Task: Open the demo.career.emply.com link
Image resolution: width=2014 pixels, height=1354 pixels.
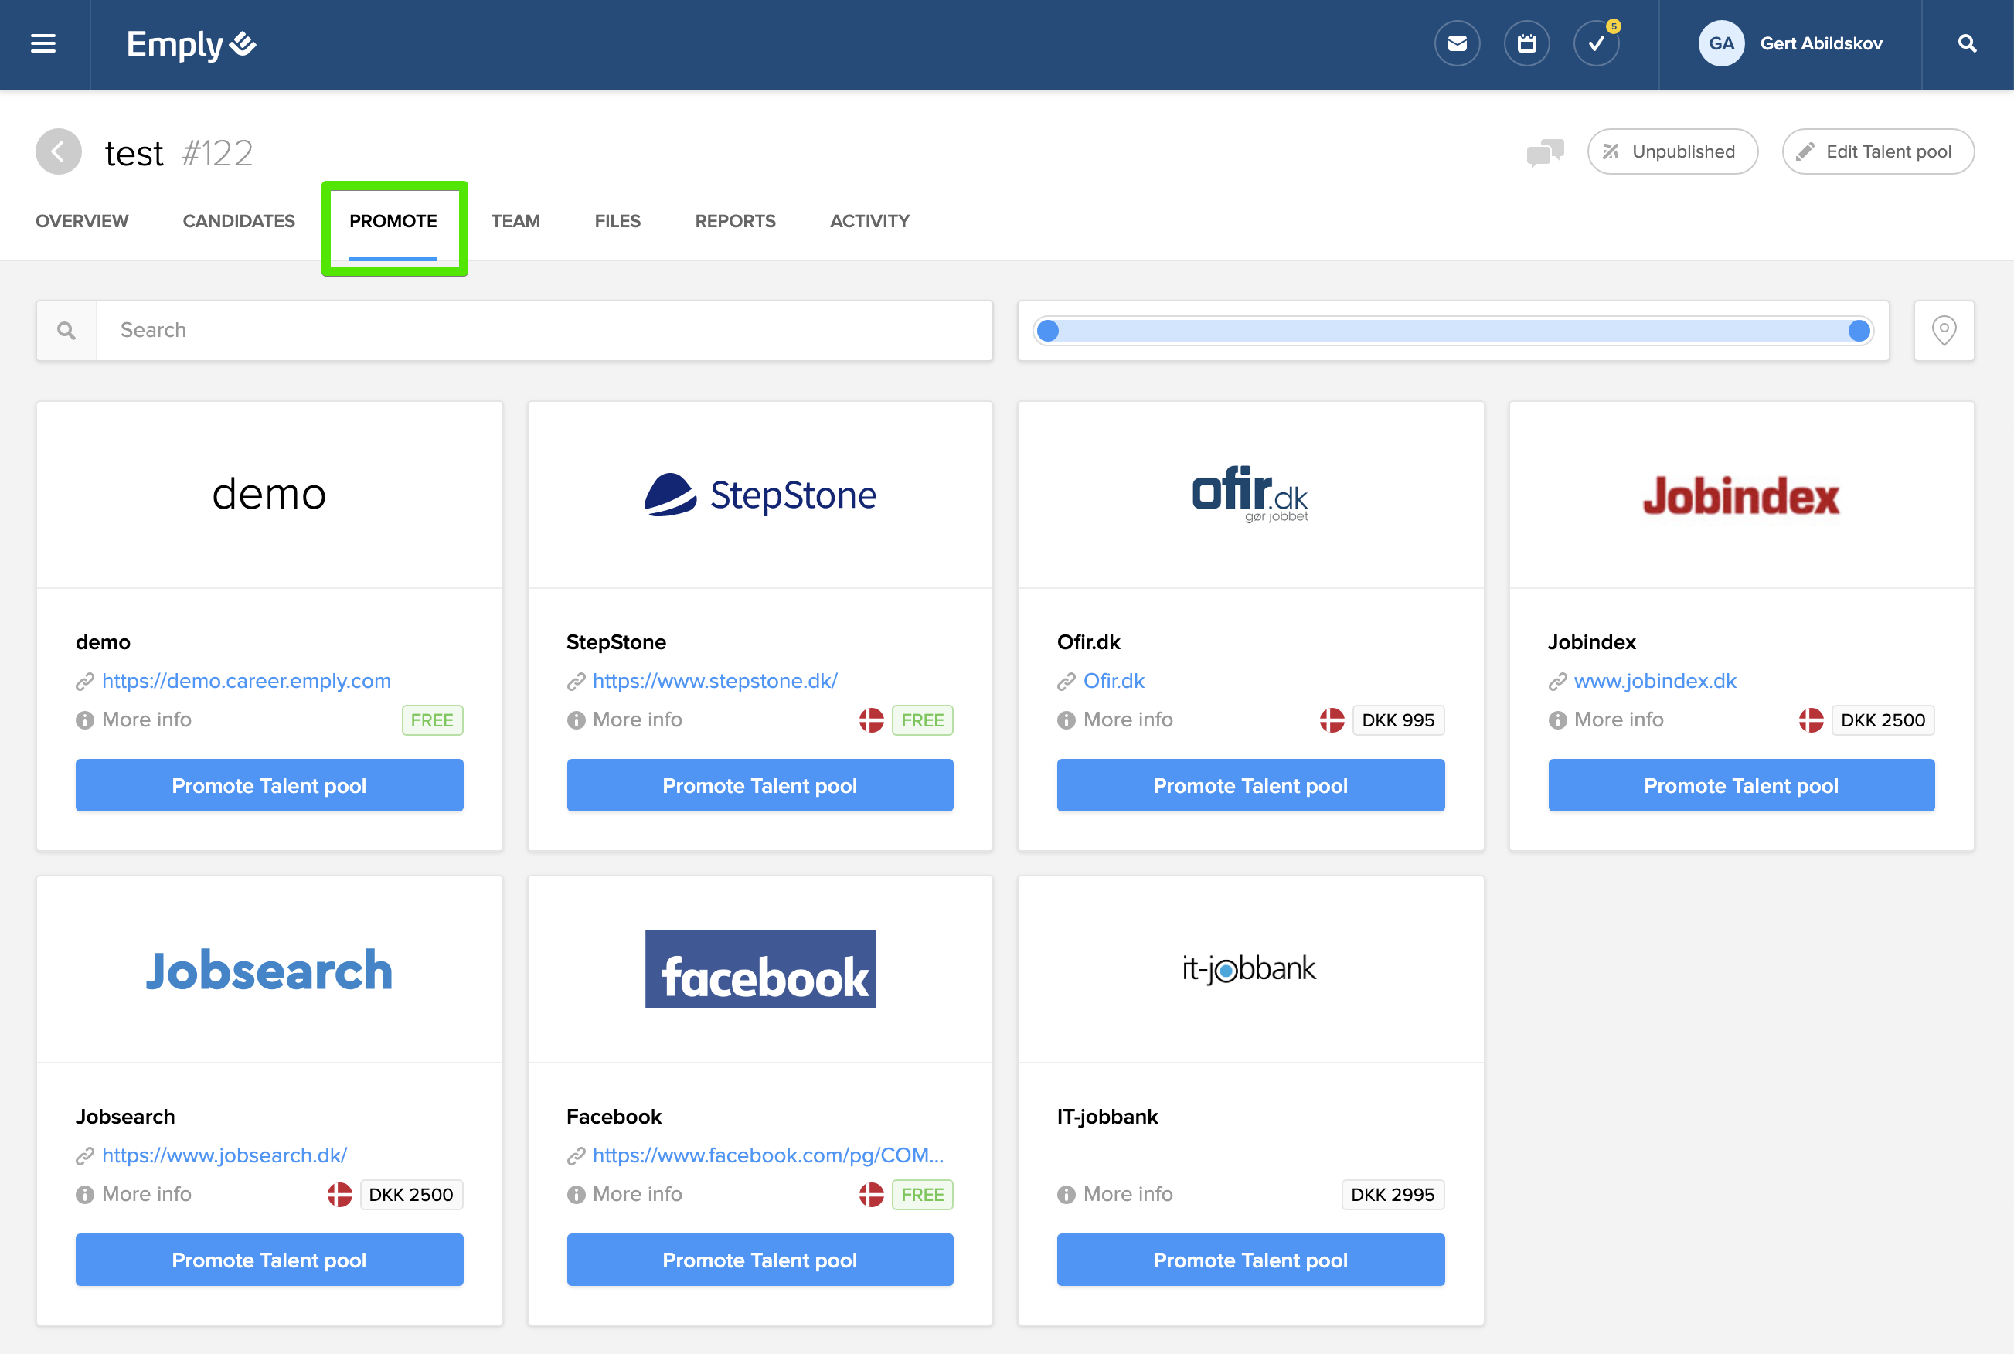Action: pyautogui.click(x=246, y=682)
